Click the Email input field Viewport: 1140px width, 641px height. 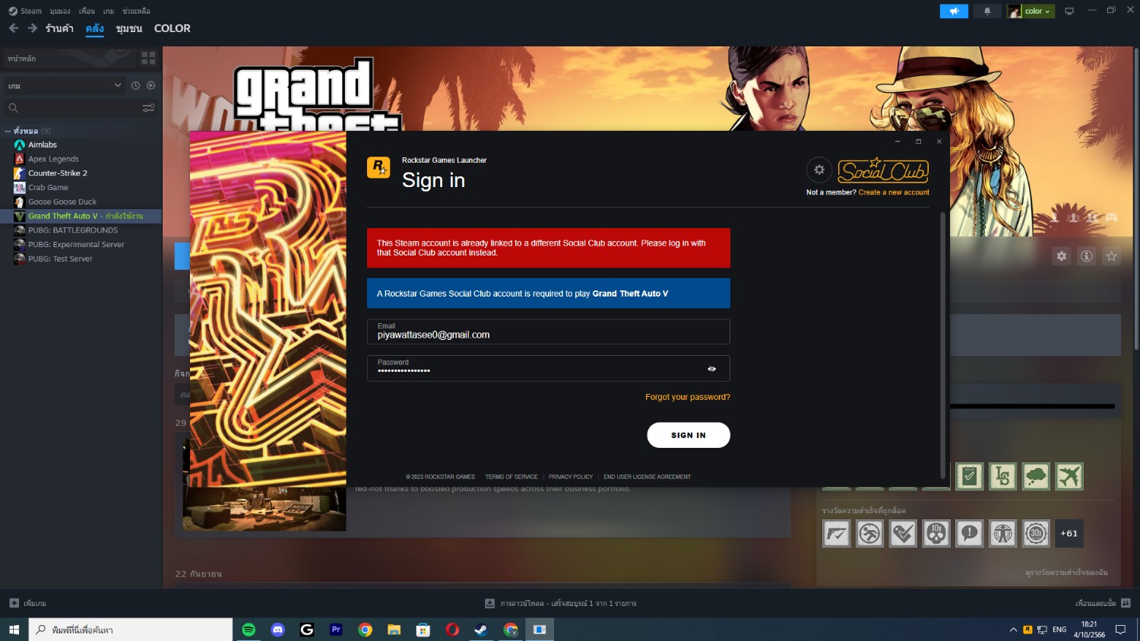[x=548, y=332]
